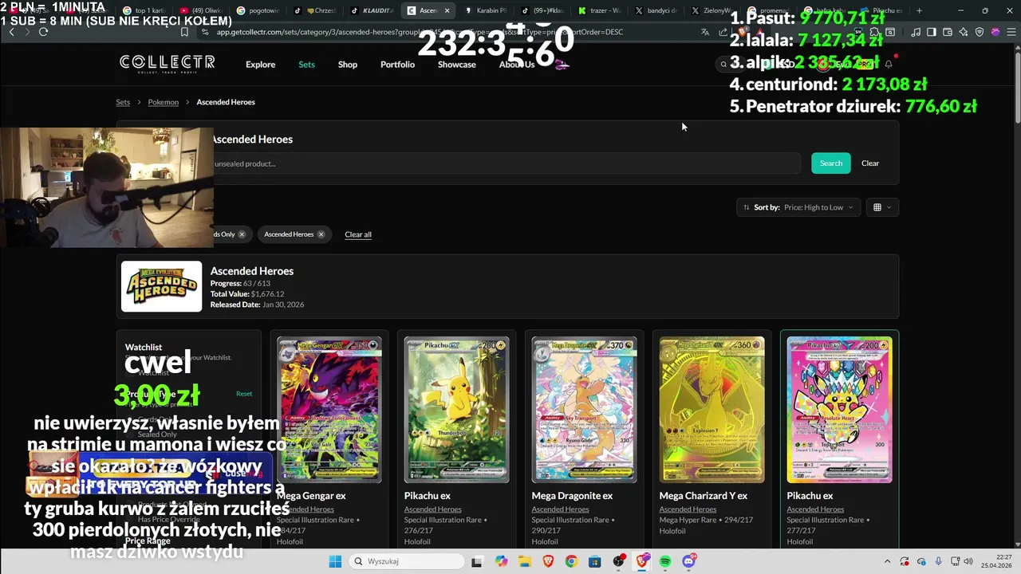Click the Ascended Heroes set logo image

[x=162, y=286]
